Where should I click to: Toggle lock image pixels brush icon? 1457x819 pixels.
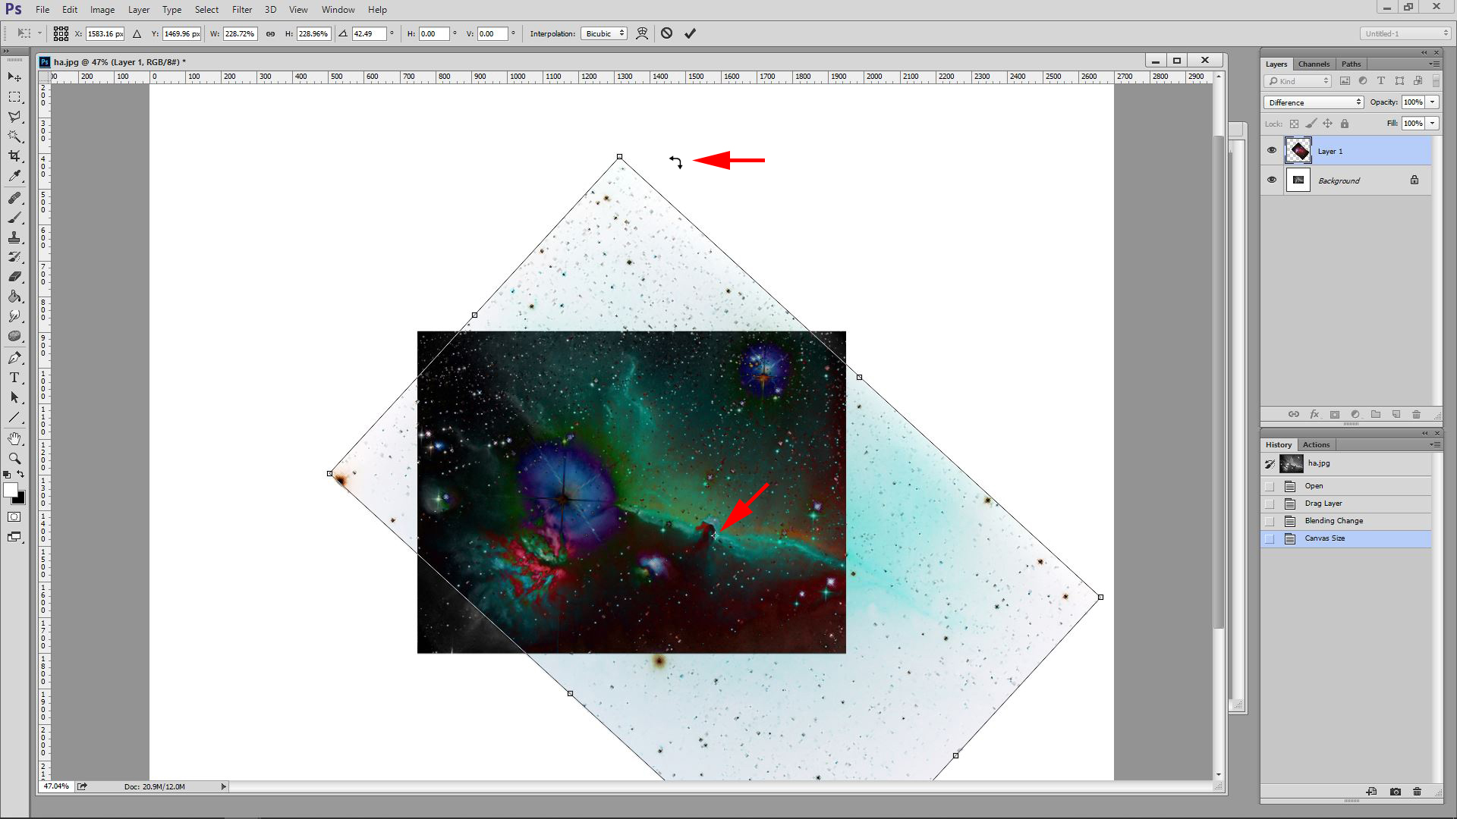(x=1311, y=124)
